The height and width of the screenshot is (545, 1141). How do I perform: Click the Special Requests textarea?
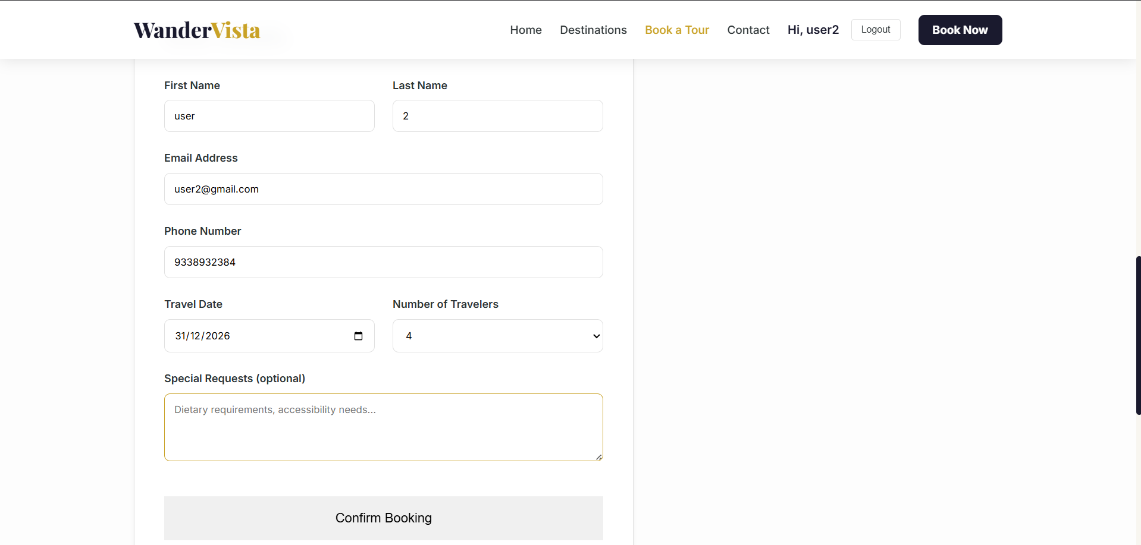pyautogui.click(x=384, y=427)
